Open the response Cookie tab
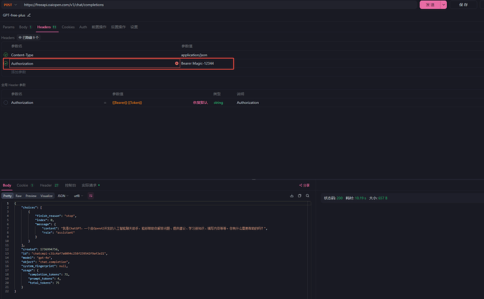The width and height of the screenshot is (484, 299). coord(25,185)
